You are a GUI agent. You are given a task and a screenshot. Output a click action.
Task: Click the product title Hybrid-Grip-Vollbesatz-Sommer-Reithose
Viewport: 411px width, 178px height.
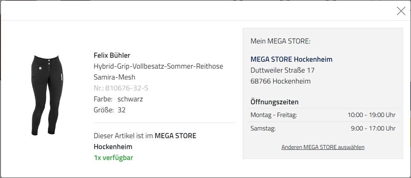pos(158,66)
